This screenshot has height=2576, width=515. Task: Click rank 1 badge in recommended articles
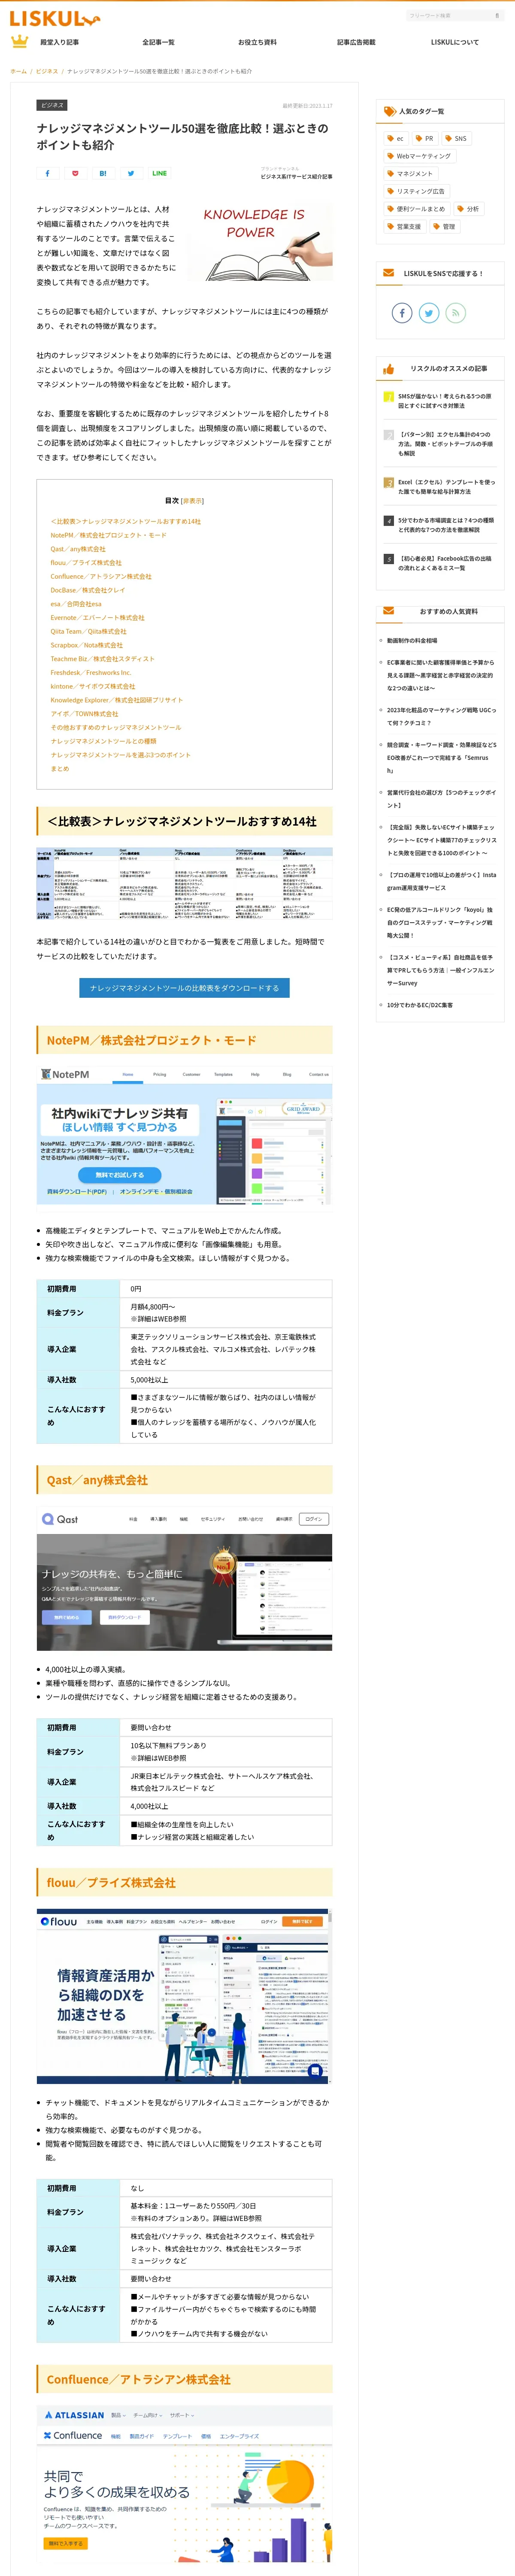tap(389, 397)
